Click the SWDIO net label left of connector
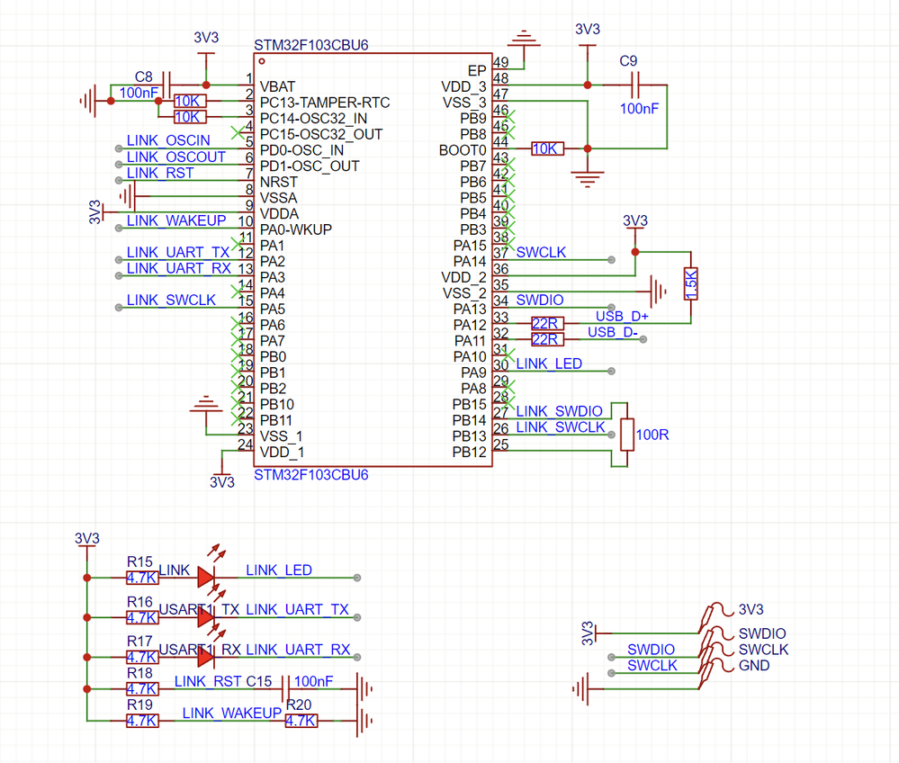Image resolution: width=899 pixels, height=763 pixels. pyautogui.click(x=651, y=650)
